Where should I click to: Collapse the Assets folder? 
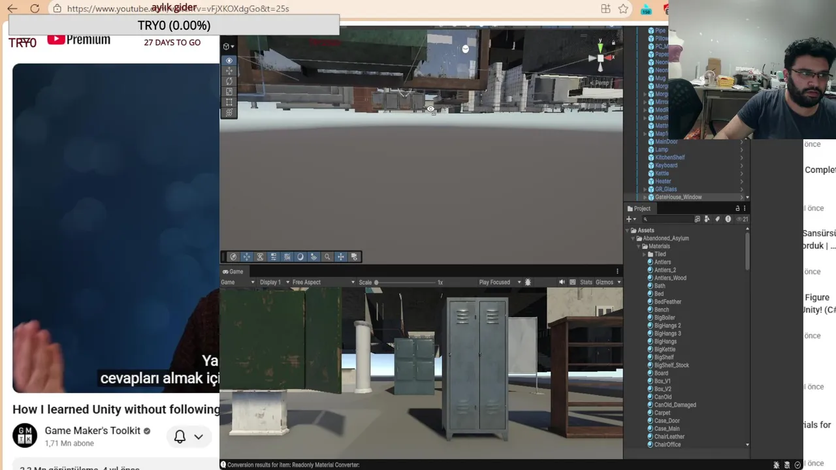pos(628,230)
